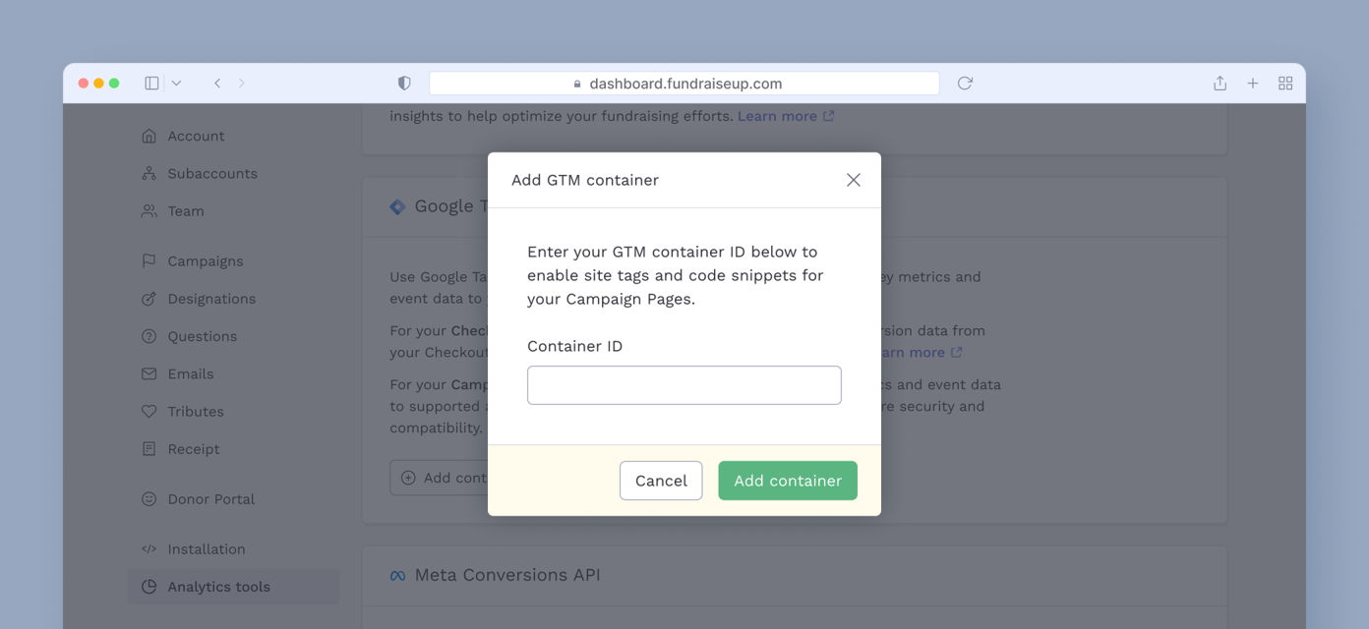This screenshot has height=629, width=1369.
Task: Open Team via the people icon
Action: click(x=148, y=210)
